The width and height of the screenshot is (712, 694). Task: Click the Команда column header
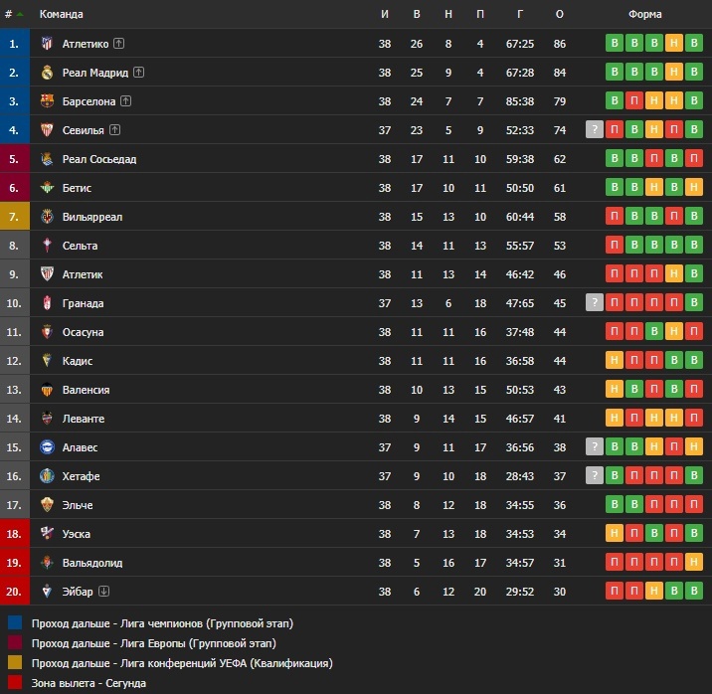point(62,14)
